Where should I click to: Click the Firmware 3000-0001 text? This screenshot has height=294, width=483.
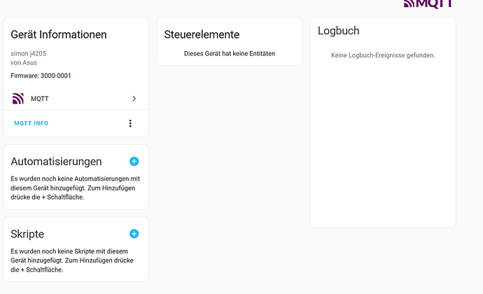[41, 76]
